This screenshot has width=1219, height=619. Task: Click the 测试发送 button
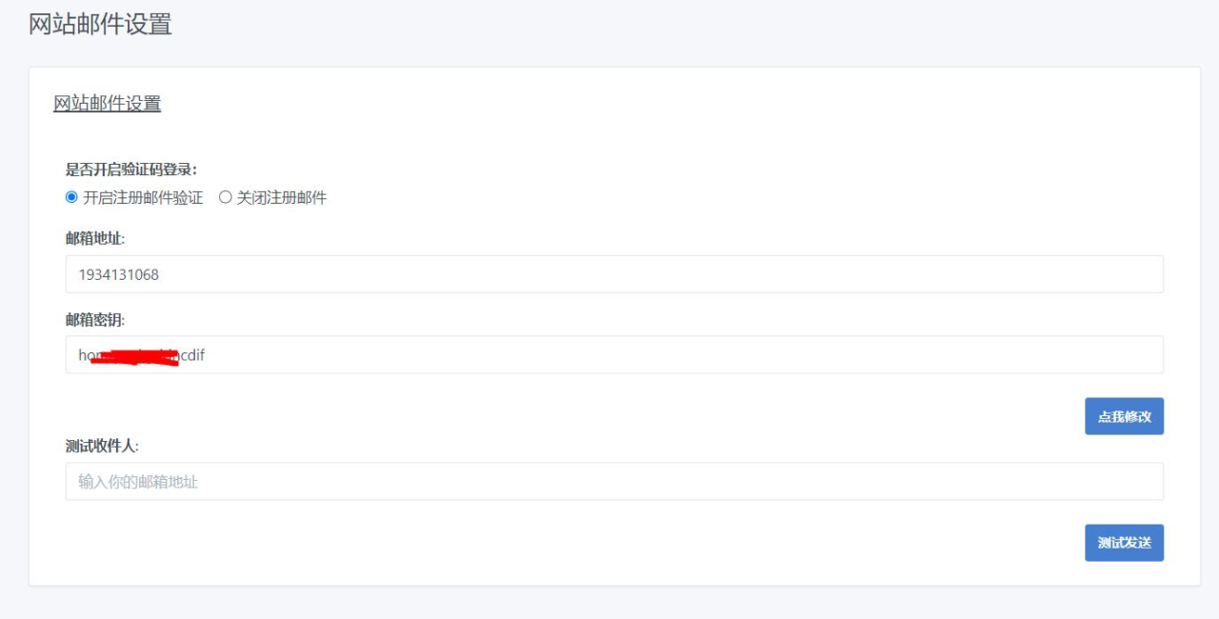(x=1124, y=543)
